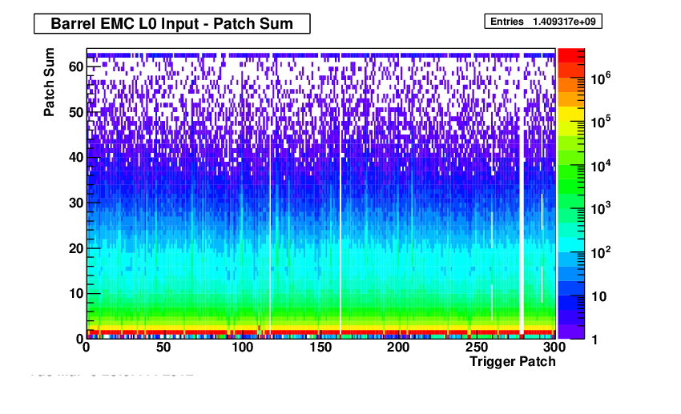
Task: Pick the x-axis tick label 150
Action: (320, 348)
